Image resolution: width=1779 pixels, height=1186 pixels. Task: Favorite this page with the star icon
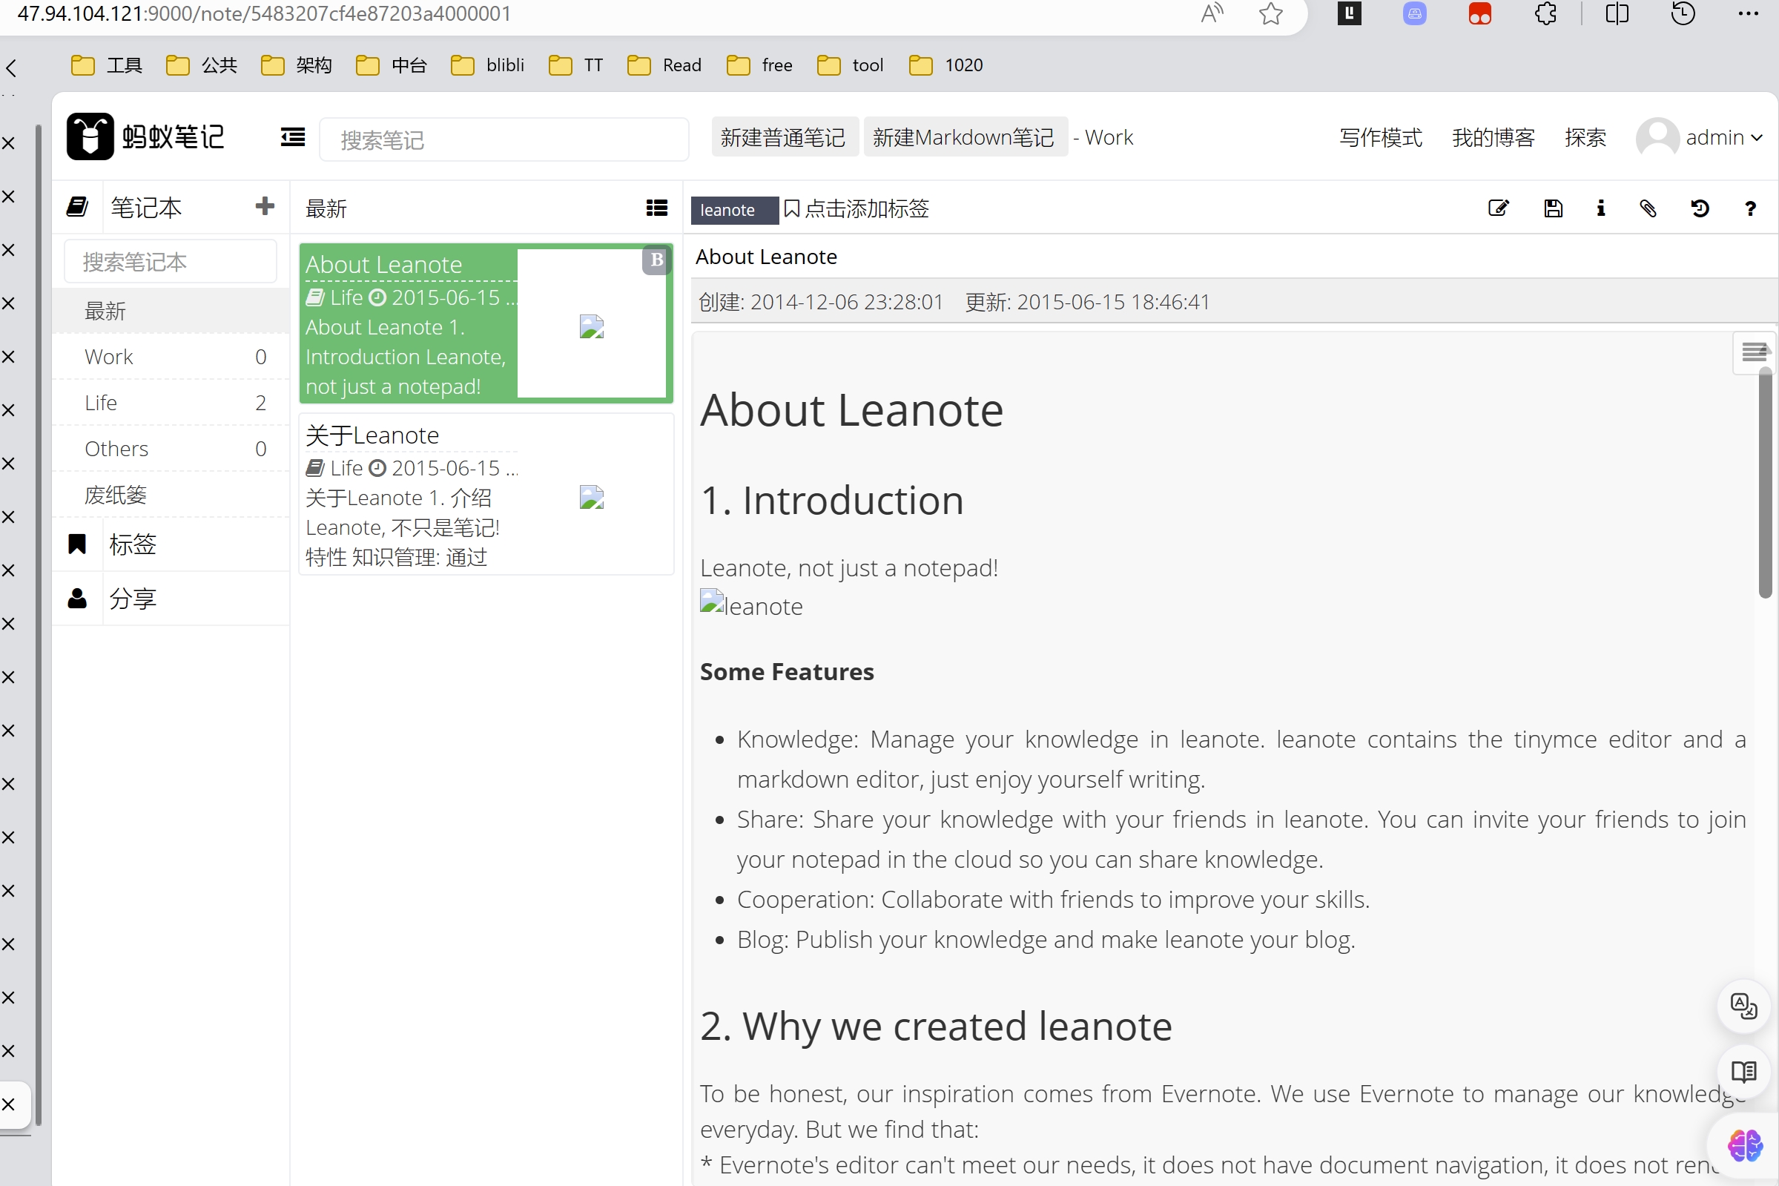pyautogui.click(x=1271, y=13)
